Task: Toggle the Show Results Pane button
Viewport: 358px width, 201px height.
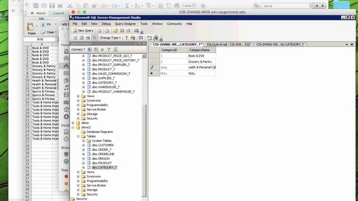Action: pos(95,38)
